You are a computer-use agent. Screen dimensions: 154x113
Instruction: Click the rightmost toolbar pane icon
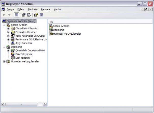point(41,15)
